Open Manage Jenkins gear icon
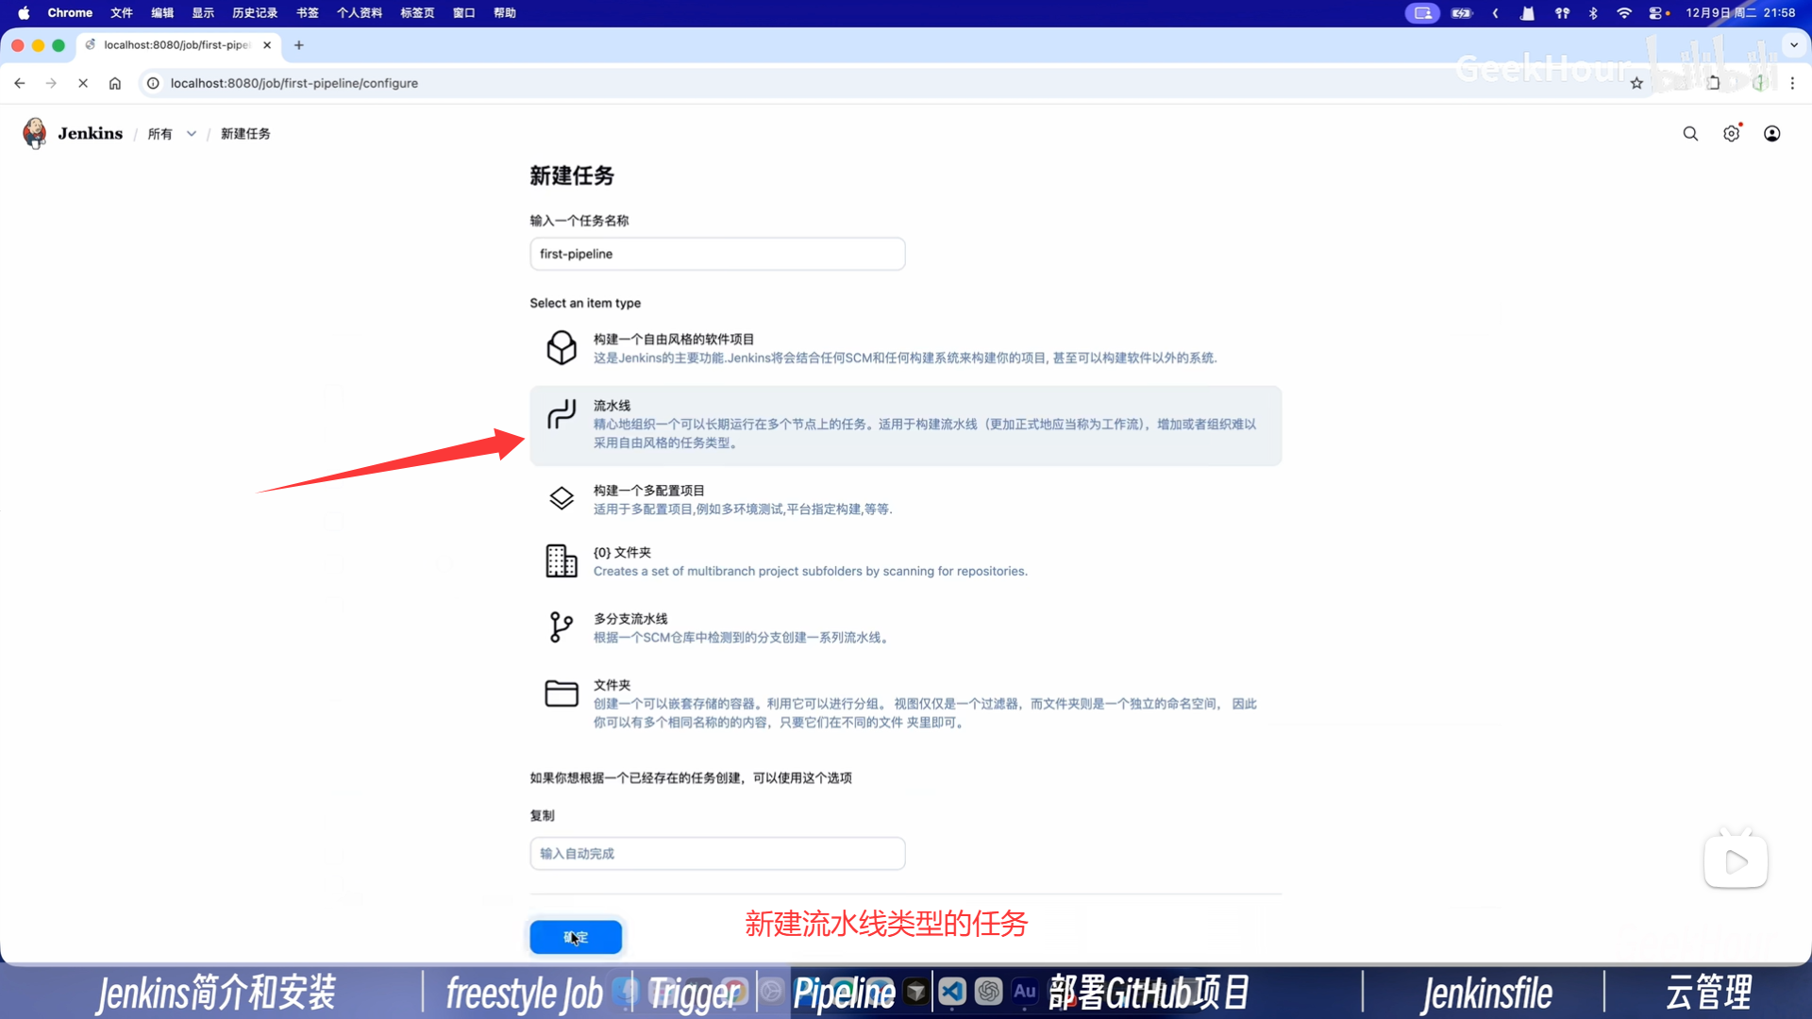 coord(1731,134)
